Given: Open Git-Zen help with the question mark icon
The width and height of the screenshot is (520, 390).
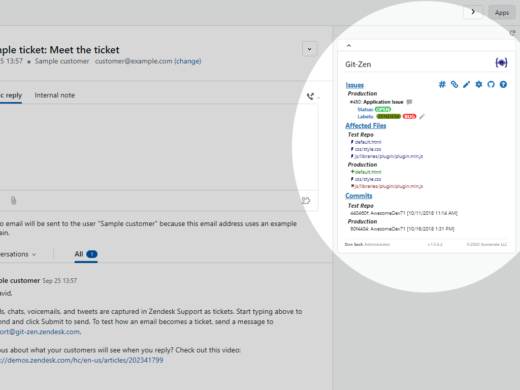Looking at the screenshot, I should click(x=503, y=84).
